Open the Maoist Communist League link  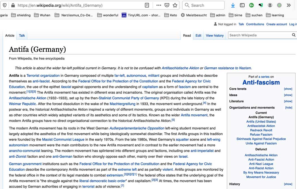[63, 140]
